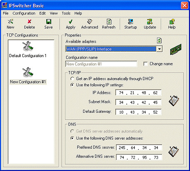Select Use the following IP settings radio
The width and height of the screenshot is (190, 171).
point(72,85)
